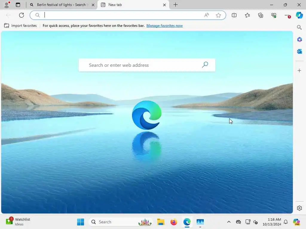Click the display device tray icon
Viewport: 306px width, 229px height.
248,222
